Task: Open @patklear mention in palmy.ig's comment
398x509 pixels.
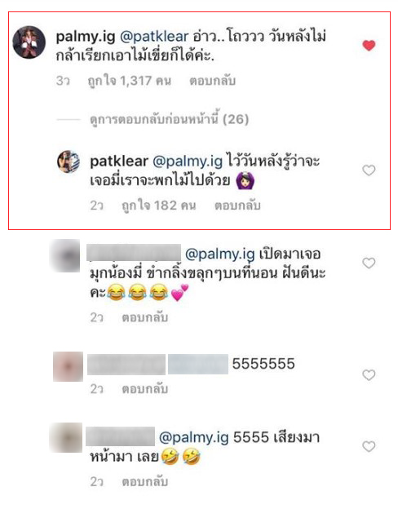Action: (154, 37)
